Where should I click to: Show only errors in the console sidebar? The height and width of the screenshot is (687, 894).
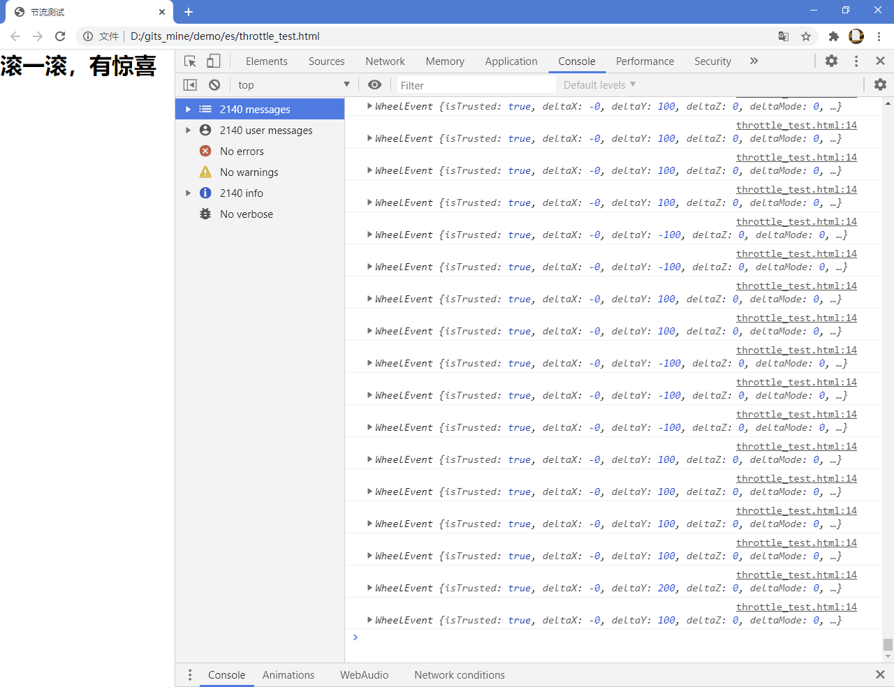point(241,151)
